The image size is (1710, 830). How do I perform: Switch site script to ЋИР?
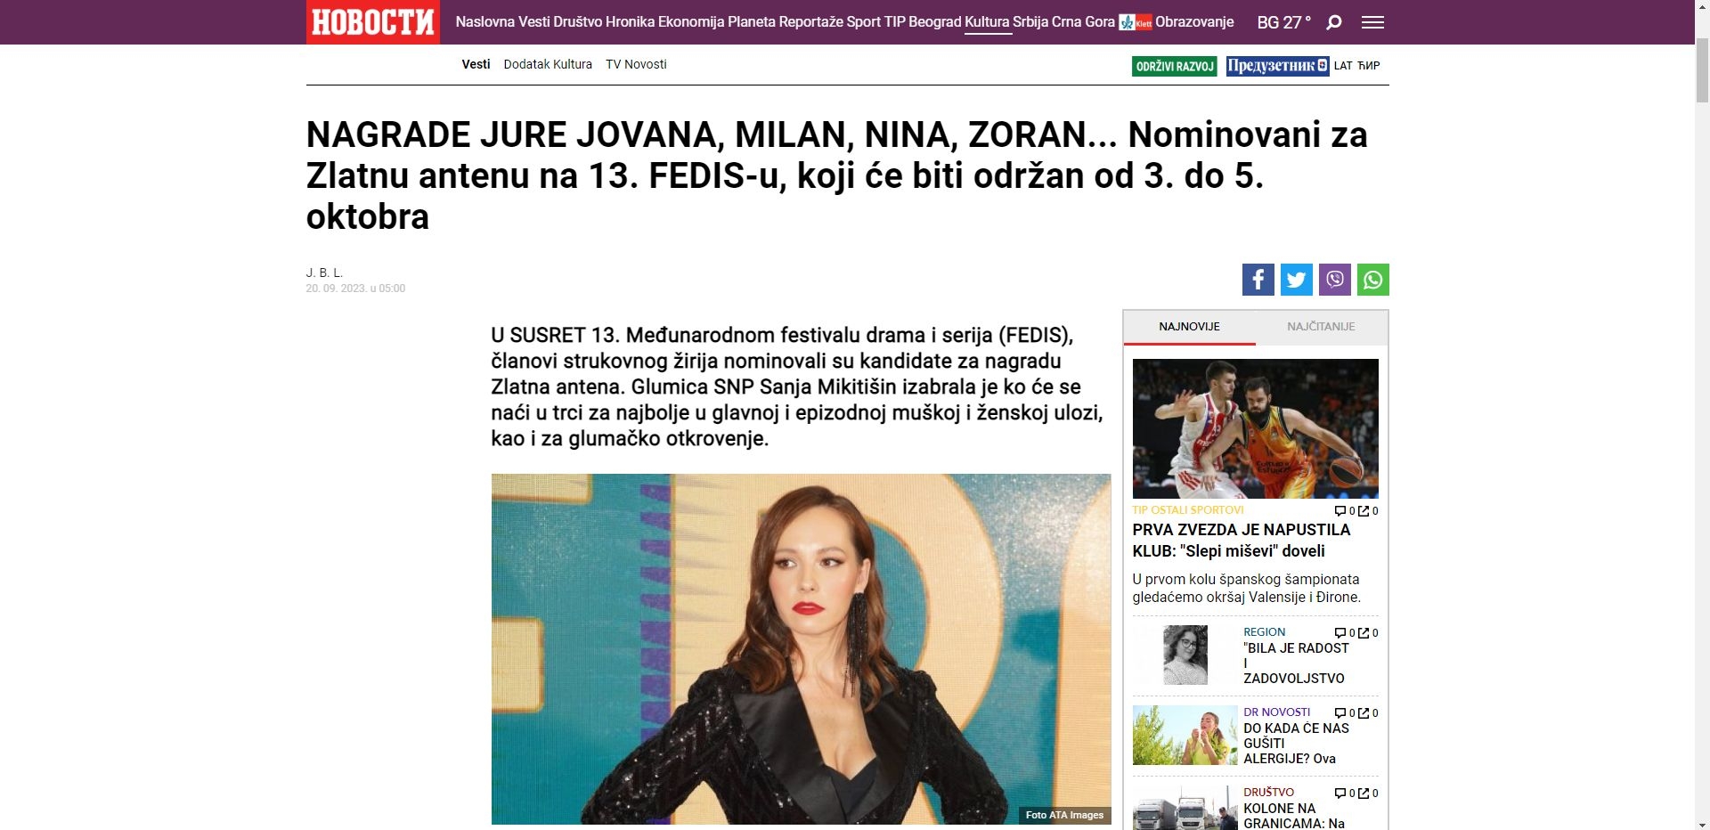click(1369, 66)
